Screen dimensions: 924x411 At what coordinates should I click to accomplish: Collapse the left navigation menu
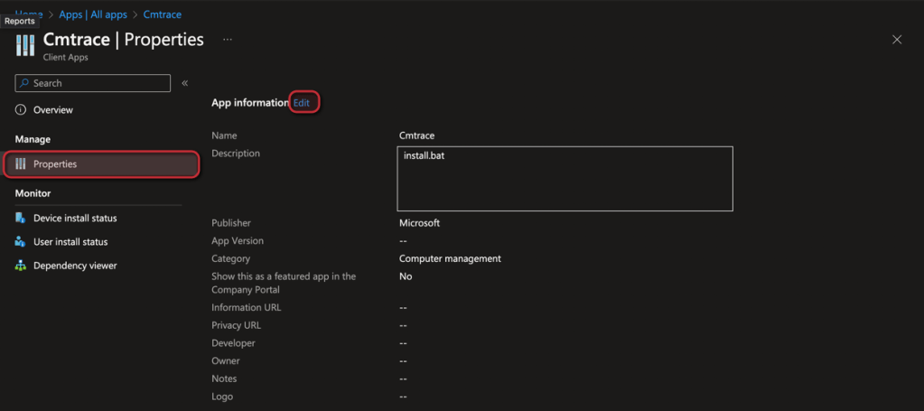point(184,83)
